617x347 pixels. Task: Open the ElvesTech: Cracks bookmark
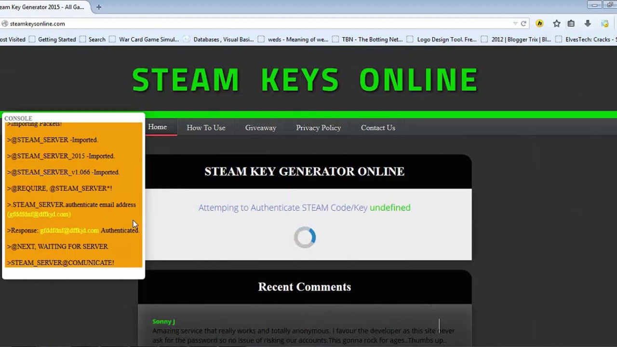[586, 40]
